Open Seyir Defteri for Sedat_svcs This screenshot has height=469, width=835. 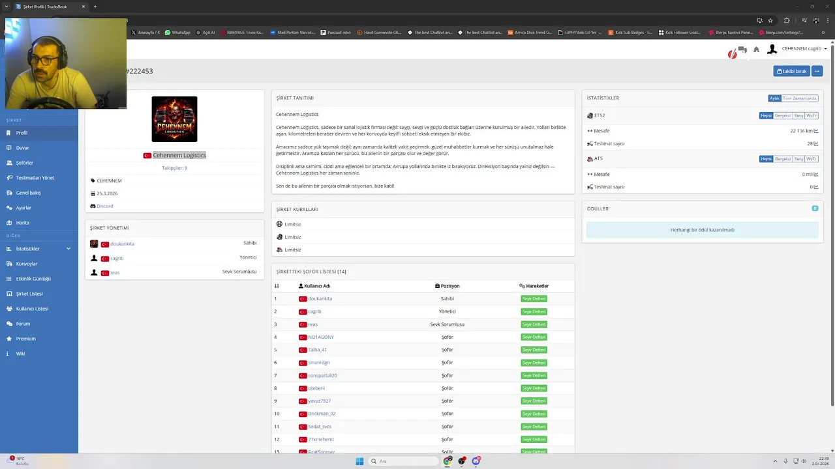point(534,427)
